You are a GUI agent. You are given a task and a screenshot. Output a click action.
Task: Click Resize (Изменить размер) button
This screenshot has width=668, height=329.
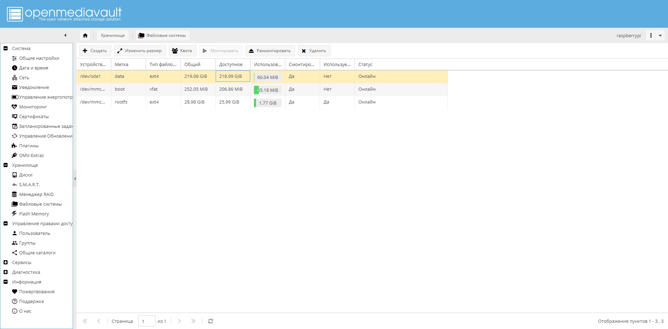click(x=140, y=51)
